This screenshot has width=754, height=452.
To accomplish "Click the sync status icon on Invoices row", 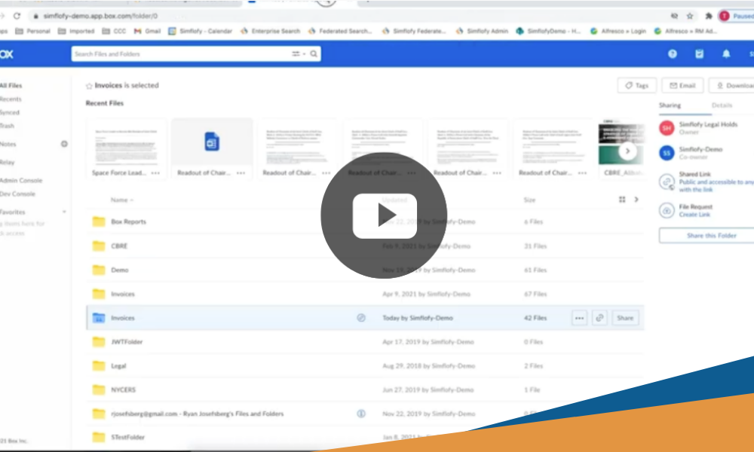I will click(361, 317).
